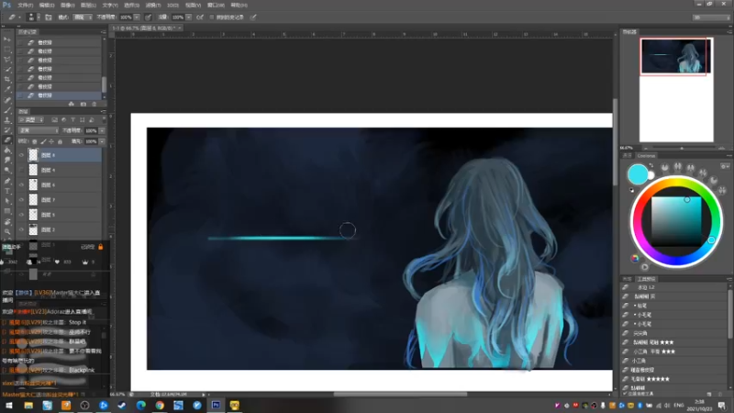Click the color wheel mode icon below ring
The image size is (734, 413).
point(635,258)
